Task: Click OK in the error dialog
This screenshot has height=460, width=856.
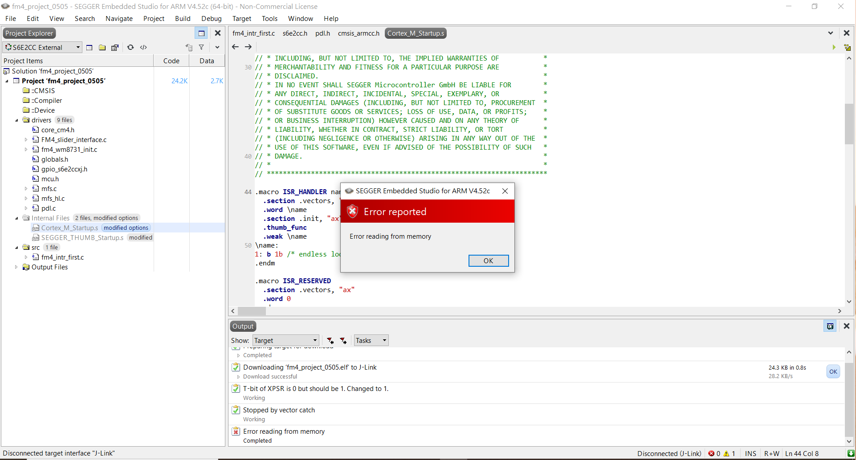Action: coord(488,261)
